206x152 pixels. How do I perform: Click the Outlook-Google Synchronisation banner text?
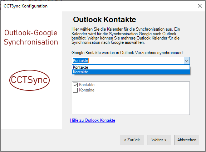point(31,37)
